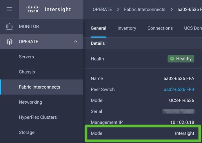Click the Cisco logo
The height and width of the screenshot is (143, 202).
[33, 9]
